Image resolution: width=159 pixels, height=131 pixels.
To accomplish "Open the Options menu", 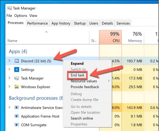I will [21, 16].
